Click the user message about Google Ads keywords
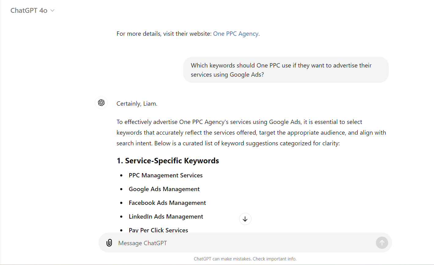 [286, 70]
